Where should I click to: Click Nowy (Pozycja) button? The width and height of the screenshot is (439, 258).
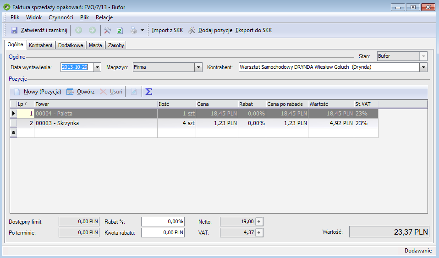click(43, 92)
